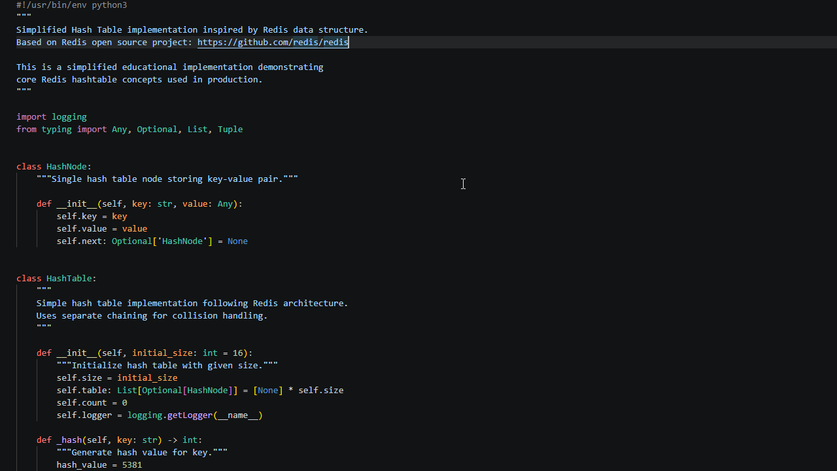Click the "Single hash table node" docstring
This screenshot has height=471, width=837.
(x=167, y=179)
